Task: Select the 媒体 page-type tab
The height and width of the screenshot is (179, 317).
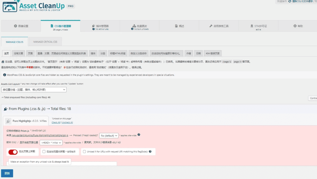Action: click(x=93, y=53)
